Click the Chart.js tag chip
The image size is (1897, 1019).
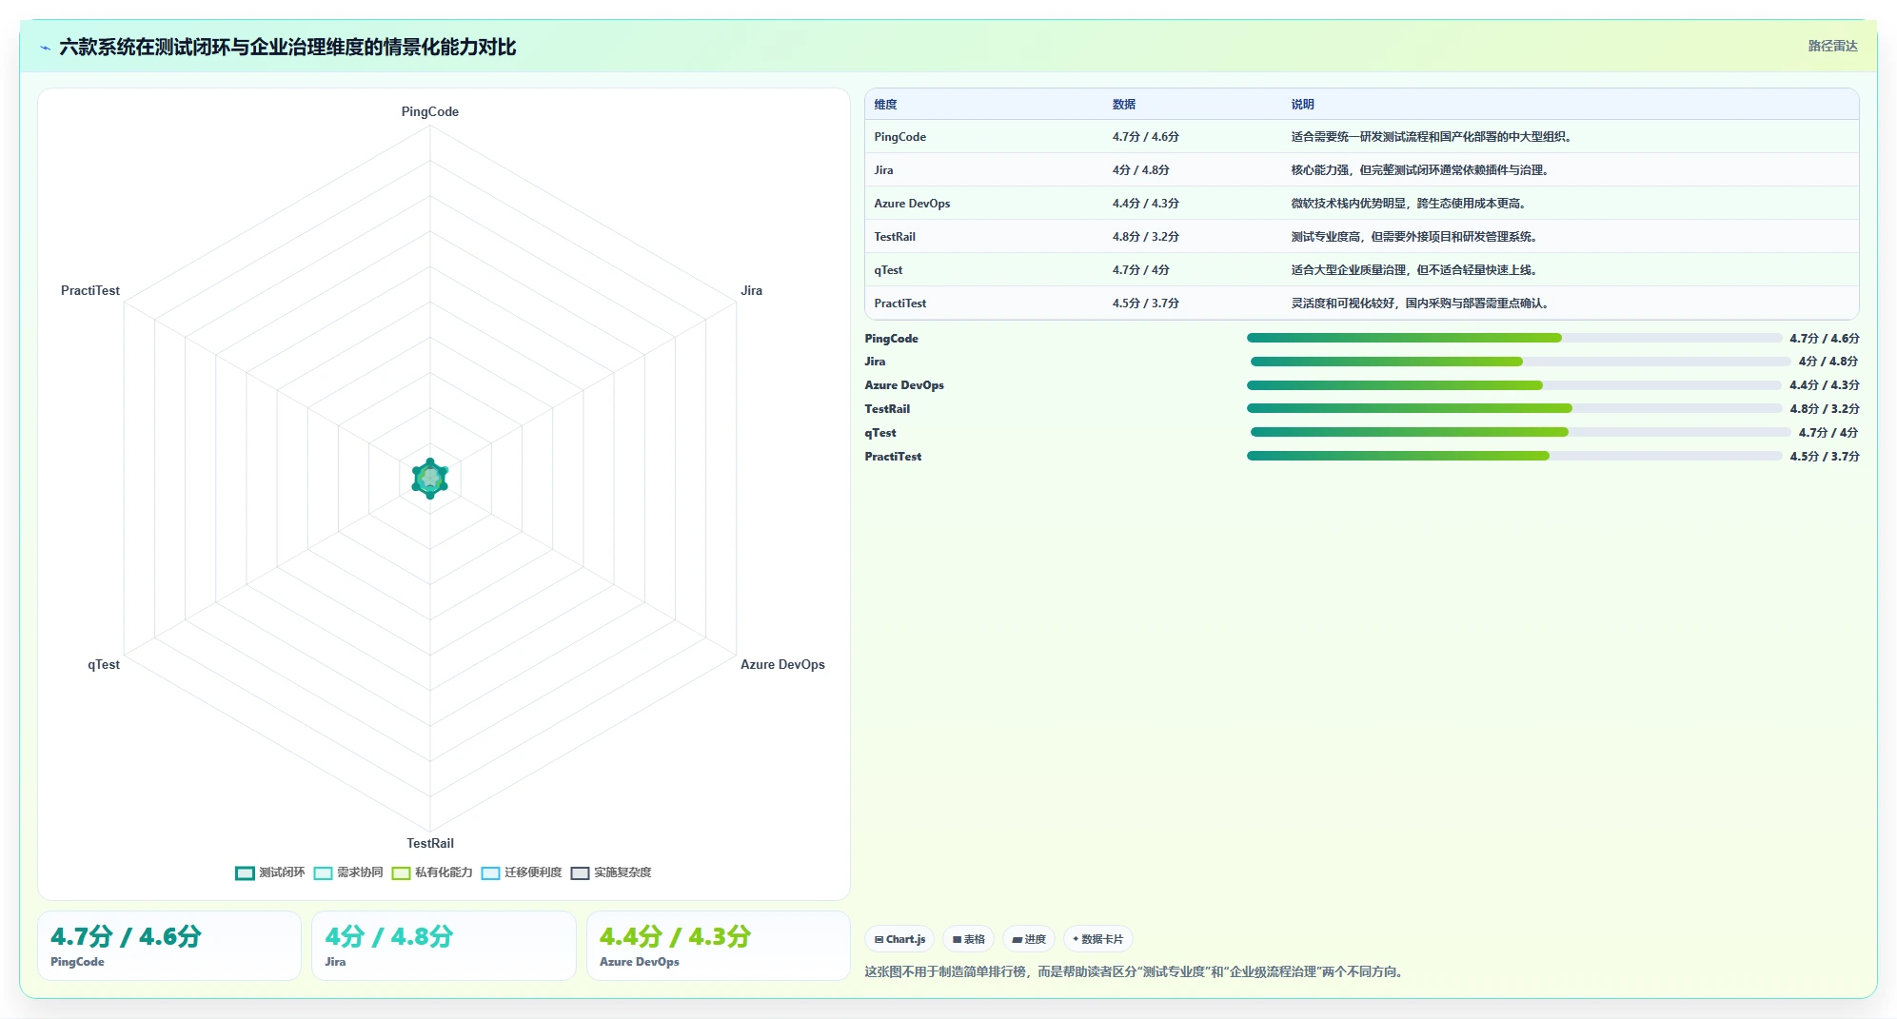click(899, 939)
